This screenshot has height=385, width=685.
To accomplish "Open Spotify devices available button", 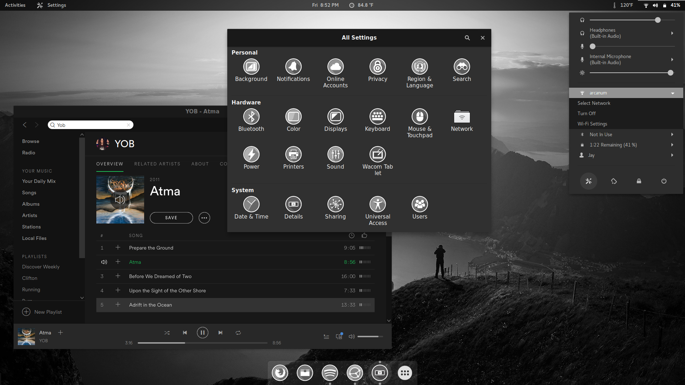I will point(339,336).
